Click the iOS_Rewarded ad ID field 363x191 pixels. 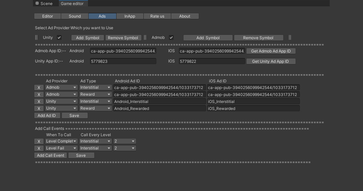point(253,109)
